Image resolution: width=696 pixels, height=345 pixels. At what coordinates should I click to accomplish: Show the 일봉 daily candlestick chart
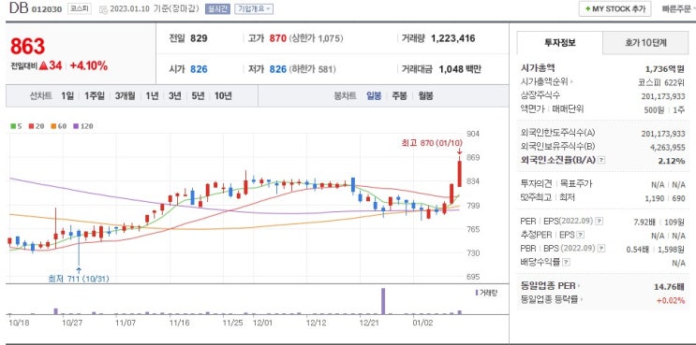[374, 95]
